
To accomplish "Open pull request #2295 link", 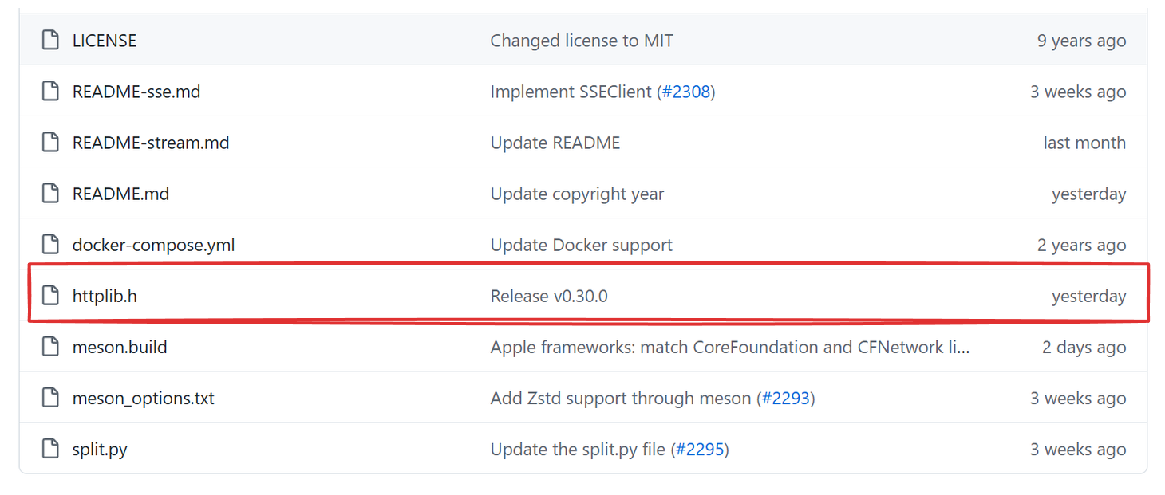I will point(699,449).
